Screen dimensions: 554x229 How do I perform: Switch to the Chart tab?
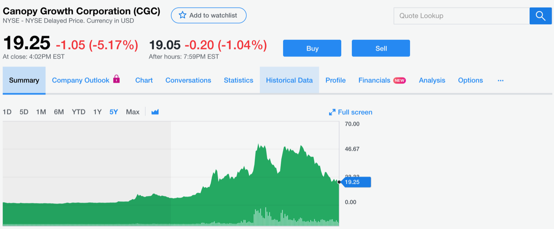[x=144, y=80]
